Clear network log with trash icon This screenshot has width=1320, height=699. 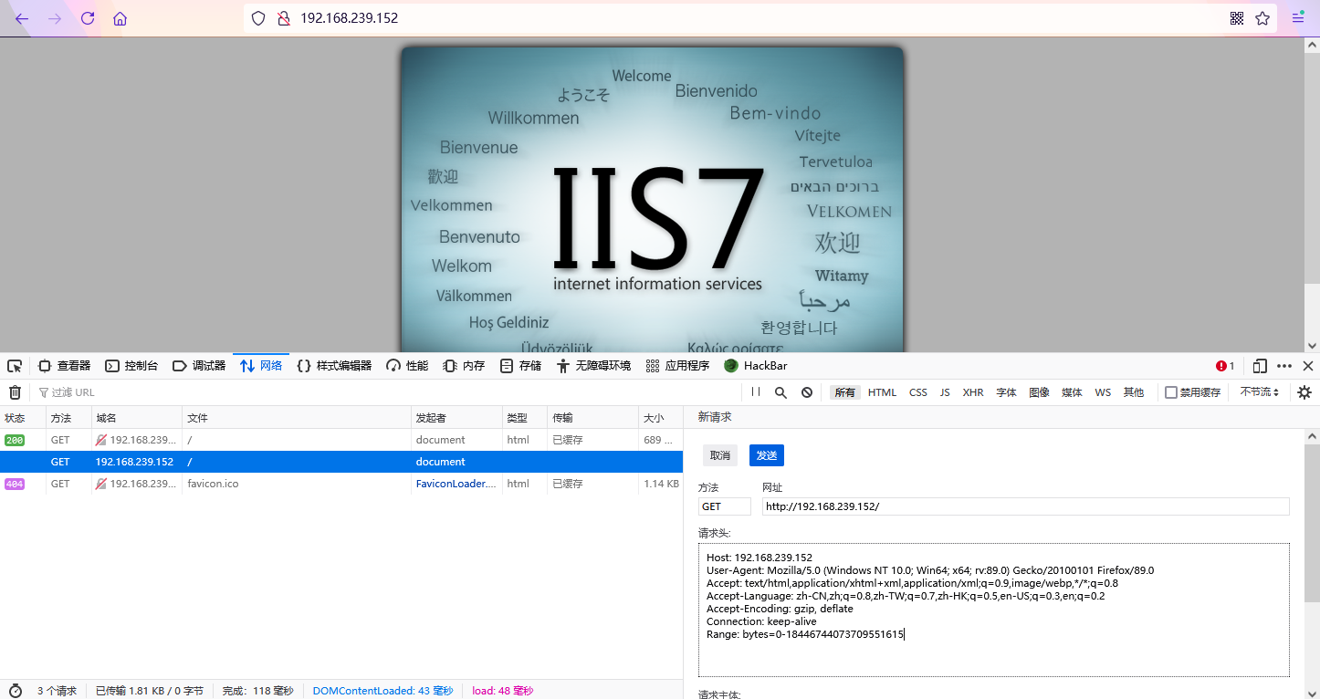coord(15,392)
